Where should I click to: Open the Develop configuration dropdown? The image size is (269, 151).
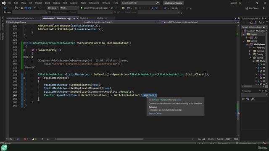[x=53, y=8]
